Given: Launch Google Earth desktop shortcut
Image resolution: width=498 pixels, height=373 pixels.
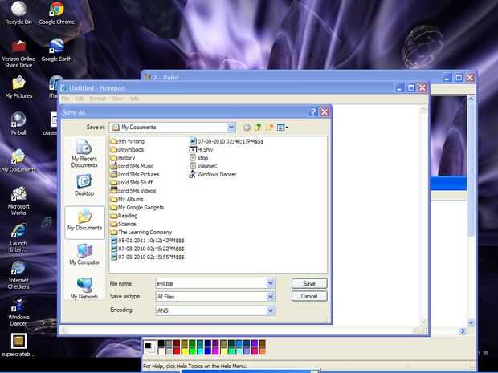Looking at the screenshot, I should coord(56,50).
